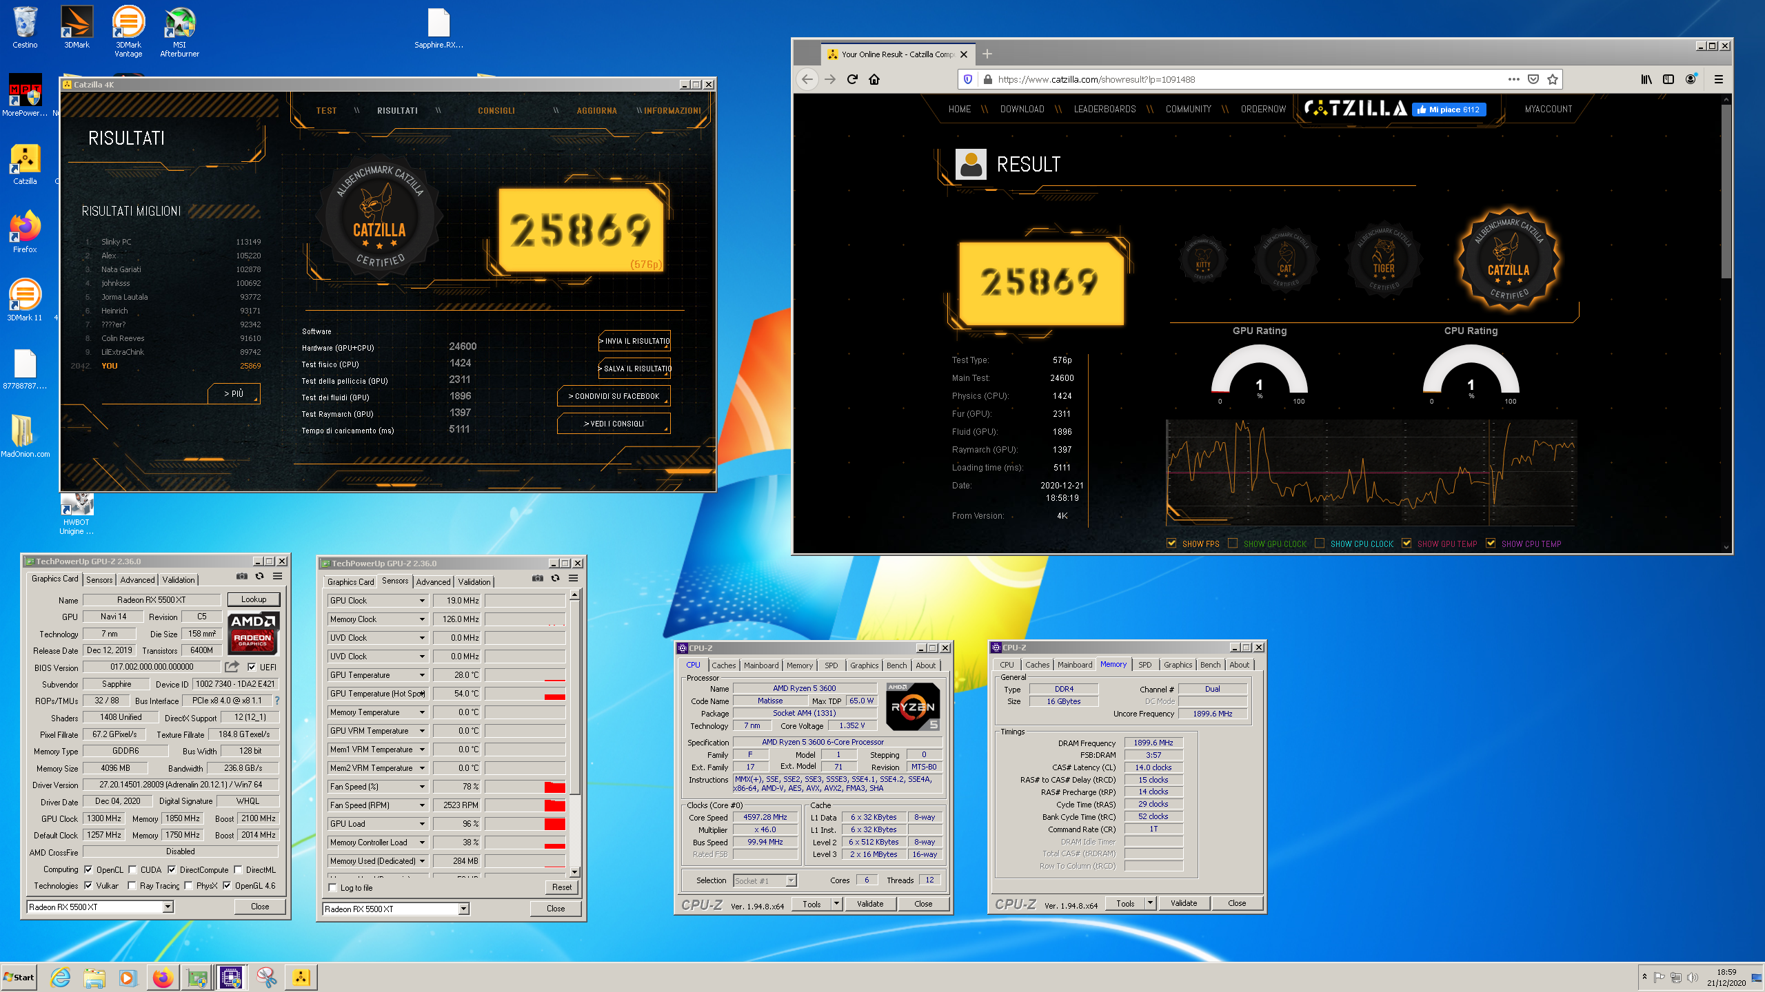Viewport: 1765px width, 992px height.
Task: Go to Firefox home page icon
Action: point(874,79)
